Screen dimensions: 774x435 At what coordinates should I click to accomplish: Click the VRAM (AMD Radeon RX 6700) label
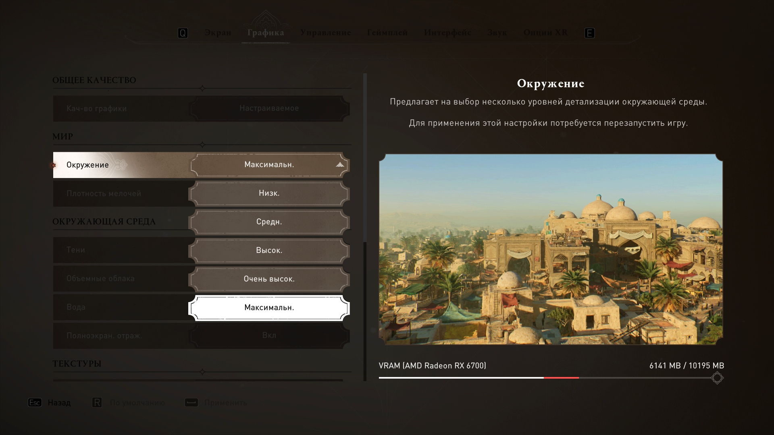pyautogui.click(x=432, y=366)
